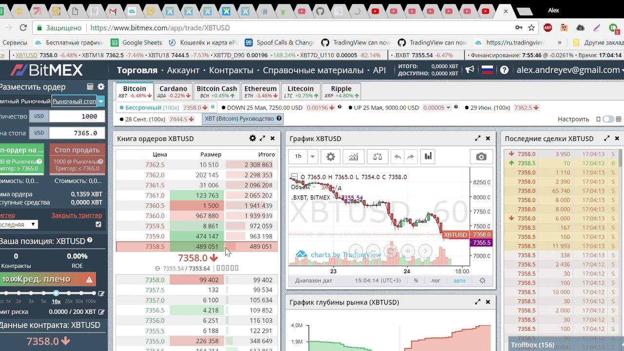
Task: Open Диапазон дат date range
Action: [313, 280]
